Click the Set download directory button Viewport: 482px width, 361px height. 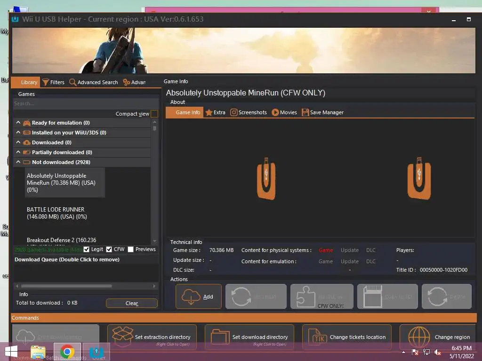[249, 337]
